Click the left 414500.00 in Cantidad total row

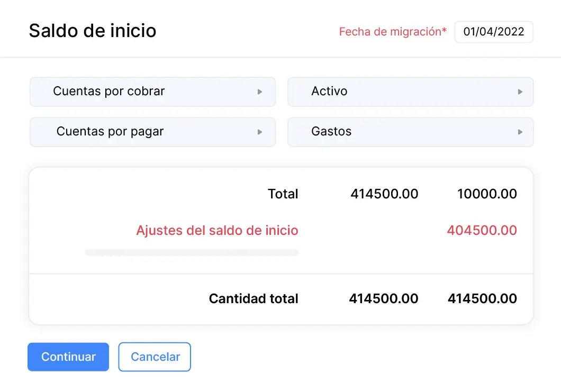[x=384, y=299]
